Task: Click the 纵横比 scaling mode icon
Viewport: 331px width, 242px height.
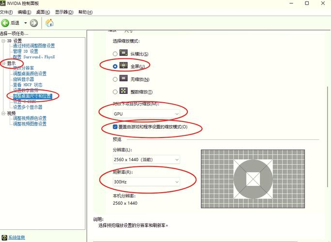Action: click(123, 53)
